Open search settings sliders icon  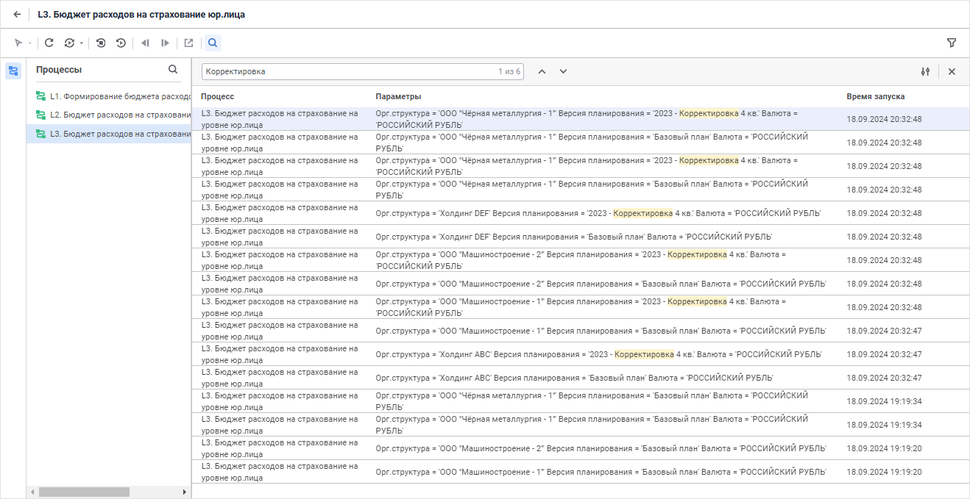[x=925, y=72]
